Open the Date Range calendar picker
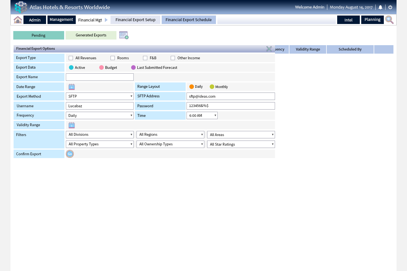Screen dimensions: 407x271 click(x=72, y=87)
